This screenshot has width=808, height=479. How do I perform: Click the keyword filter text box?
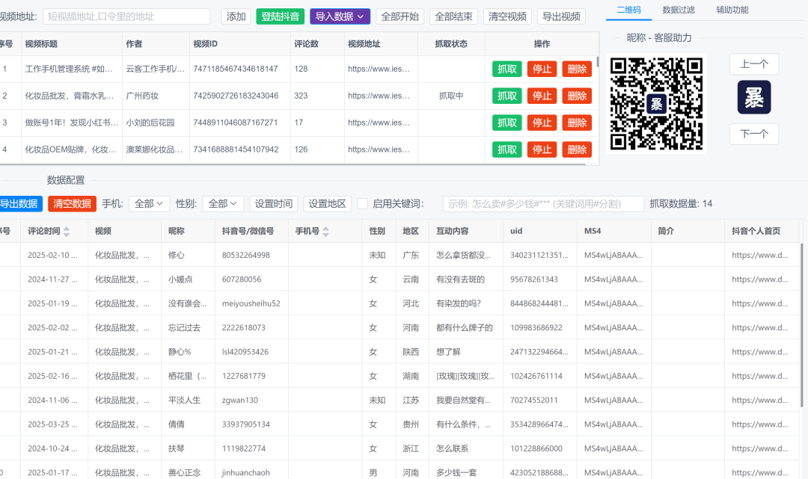542,204
